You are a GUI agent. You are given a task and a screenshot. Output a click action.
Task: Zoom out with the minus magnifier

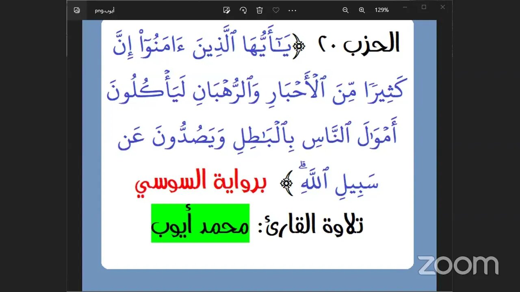pos(346,10)
